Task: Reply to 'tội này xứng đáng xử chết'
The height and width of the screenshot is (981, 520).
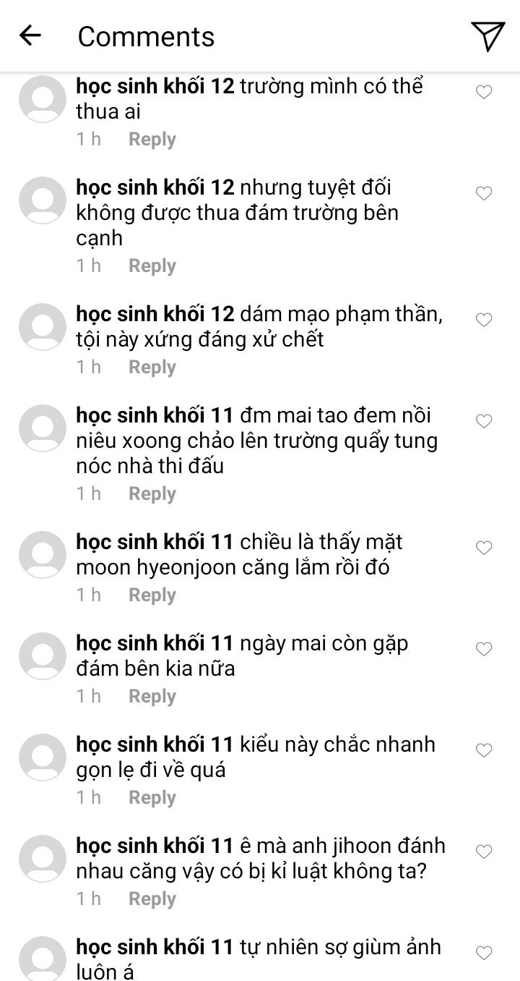Action: tap(152, 367)
